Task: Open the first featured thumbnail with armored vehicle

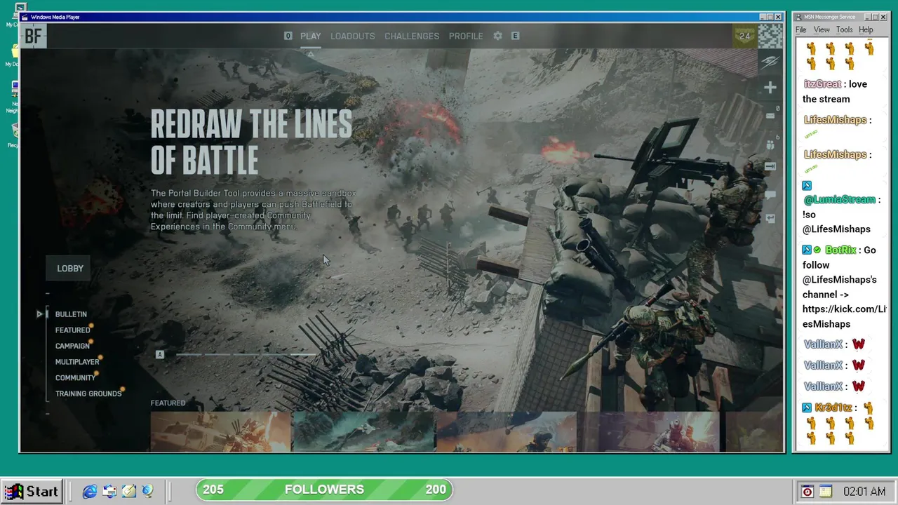Action: [x=220, y=431]
